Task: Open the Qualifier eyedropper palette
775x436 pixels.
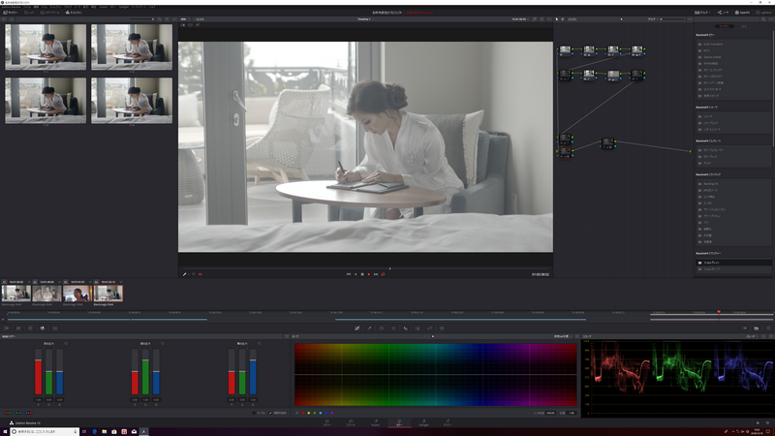Action: coord(369,328)
